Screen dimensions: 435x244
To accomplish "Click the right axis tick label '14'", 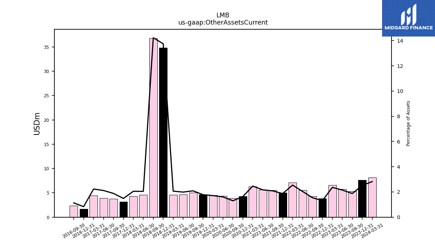I will [400, 41].
